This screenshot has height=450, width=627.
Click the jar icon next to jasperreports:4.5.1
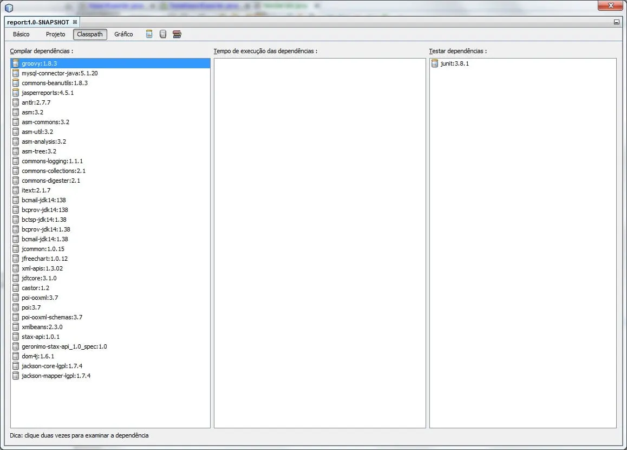tap(16, 93)
